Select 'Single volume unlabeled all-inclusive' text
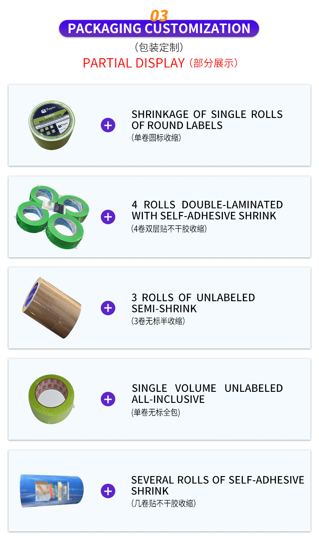This screenshot has width=319, height=542. coord(207,394)
